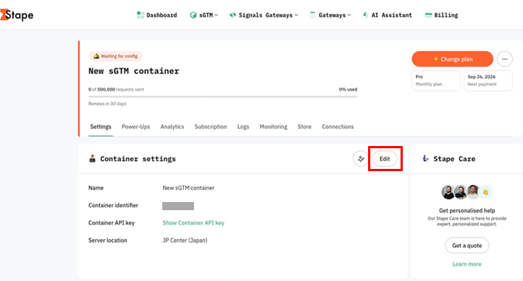Switch to the Power-Ups tab
This screenshot has width=523, height=281.
136,127
